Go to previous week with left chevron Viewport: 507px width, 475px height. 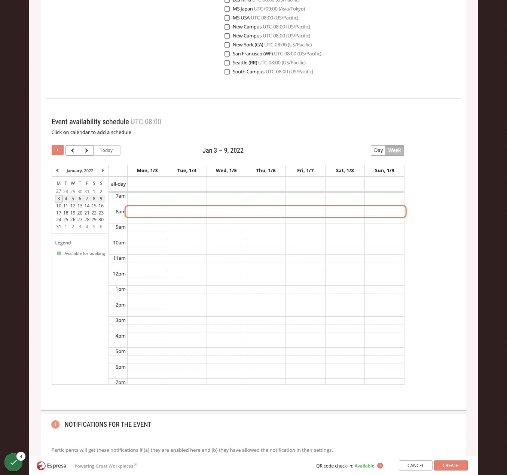click(73, 150)
